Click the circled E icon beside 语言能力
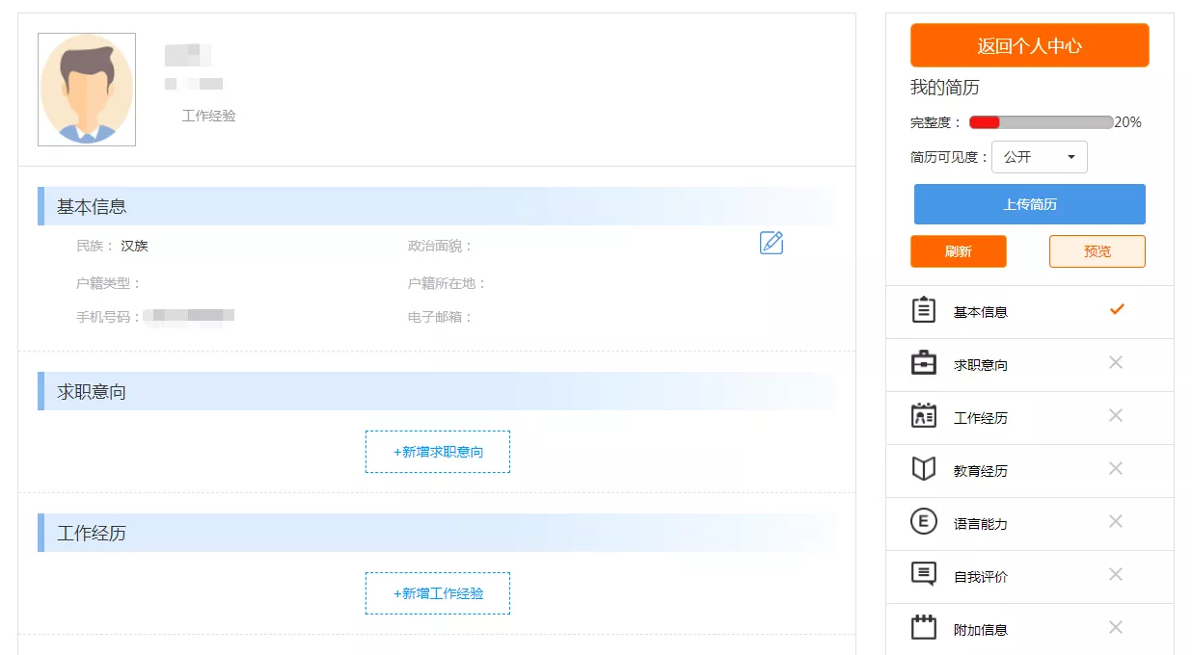The width and height of the screenshot is (1192, 655). point(924,522)
